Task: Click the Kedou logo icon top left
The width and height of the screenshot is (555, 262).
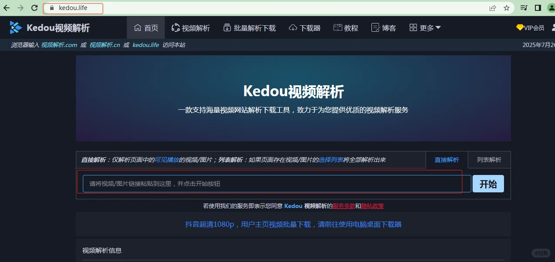Action: [16, 27]
